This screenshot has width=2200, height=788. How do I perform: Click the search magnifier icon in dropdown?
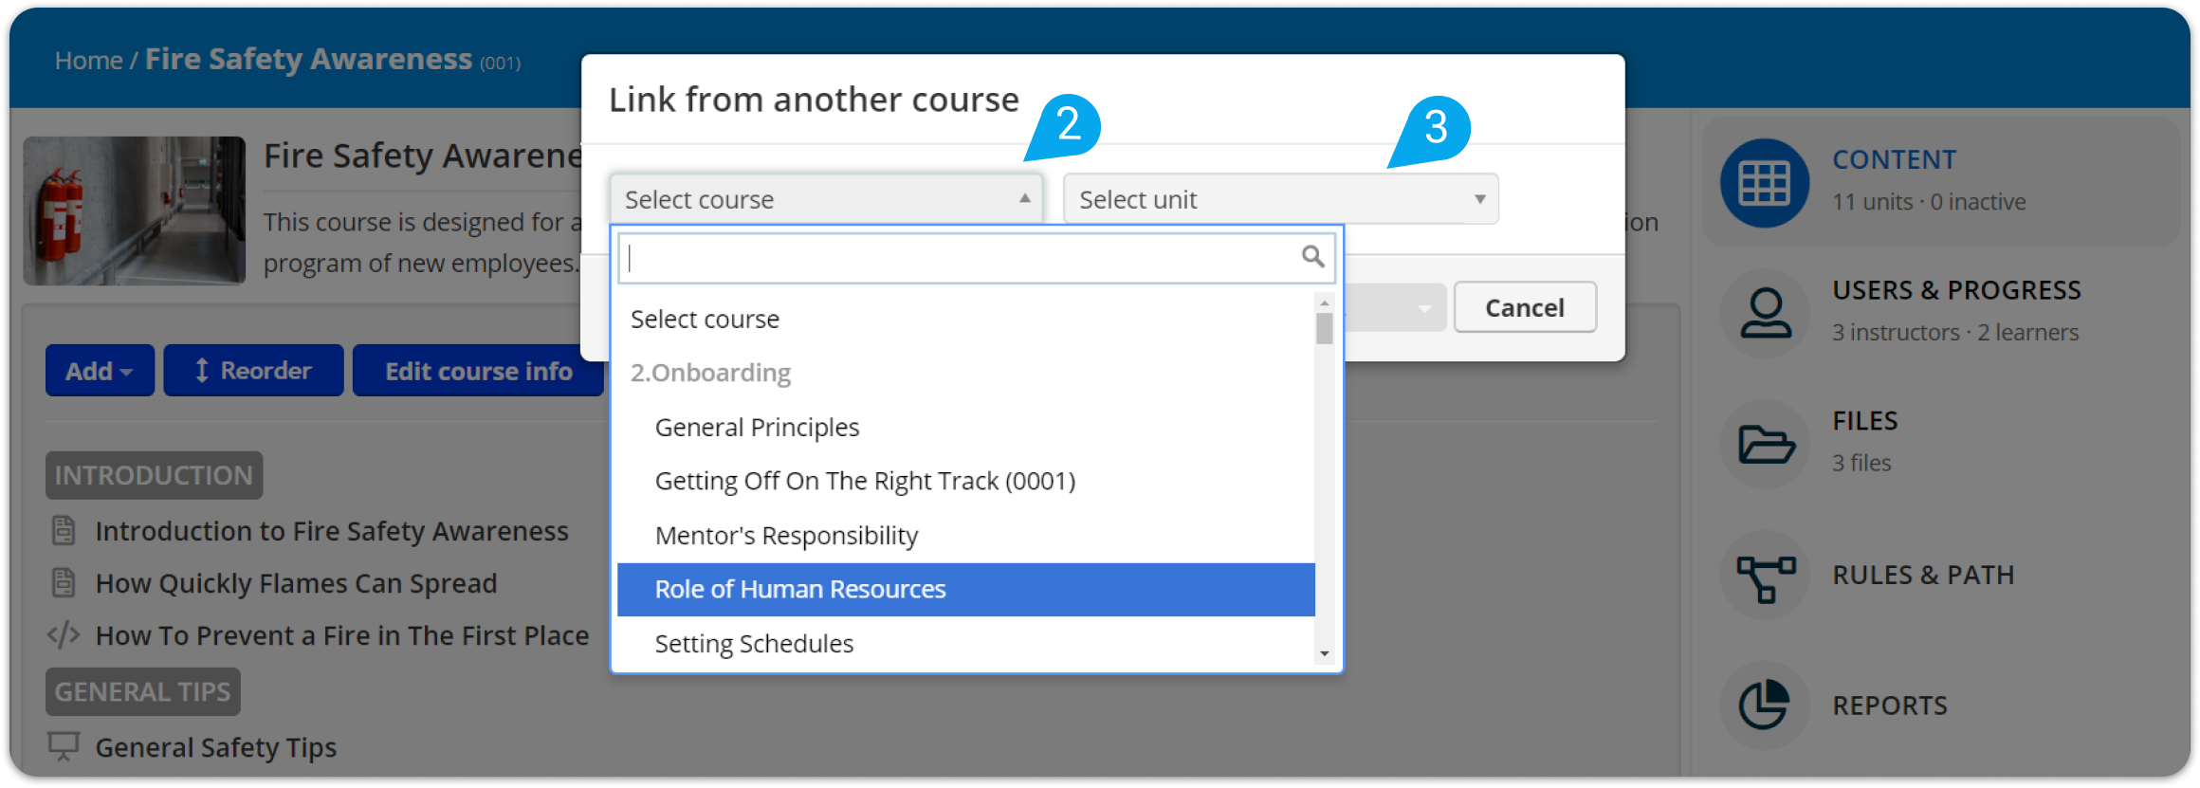click(x=1312, y=257)
